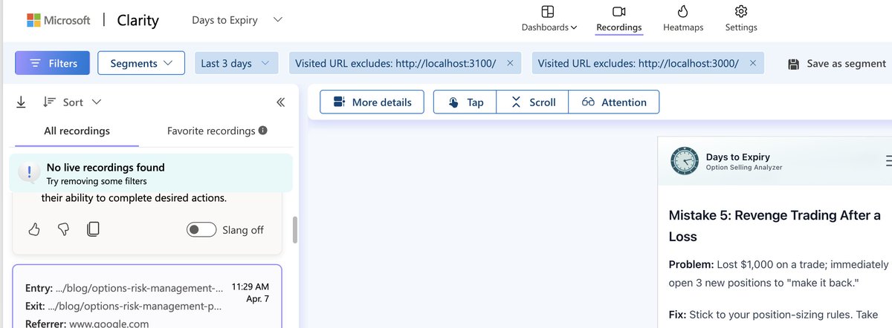Click the Settings gear icon
892x328 pixels.
pos(740,11)
